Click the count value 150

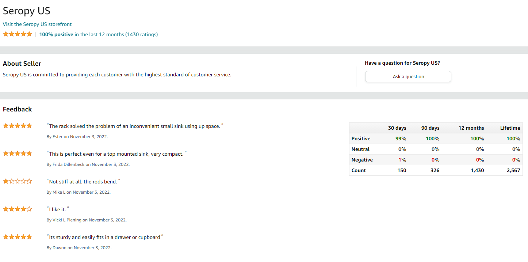402,170
